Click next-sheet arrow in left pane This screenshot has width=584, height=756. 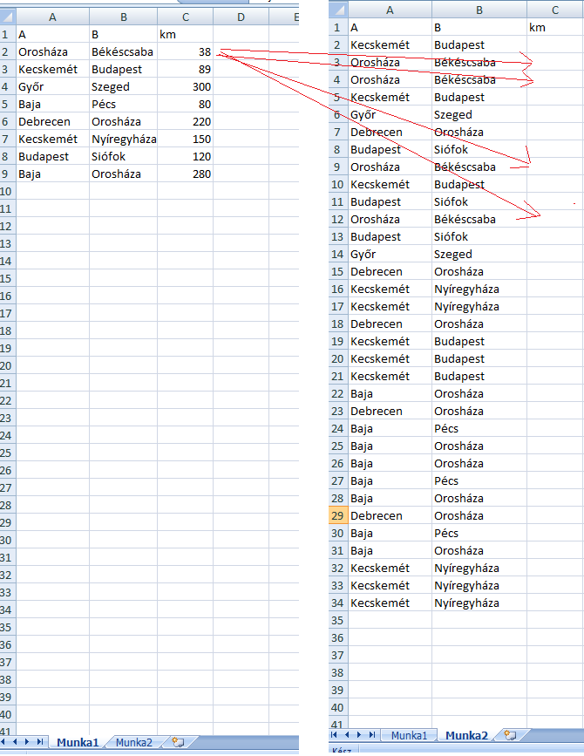27,742
